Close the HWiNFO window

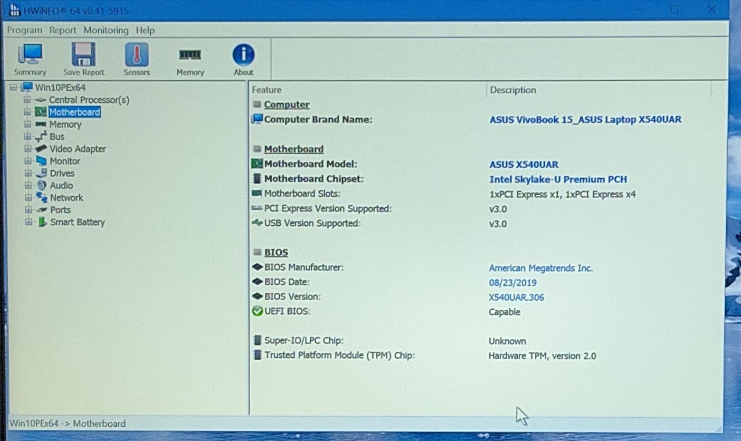710,9
